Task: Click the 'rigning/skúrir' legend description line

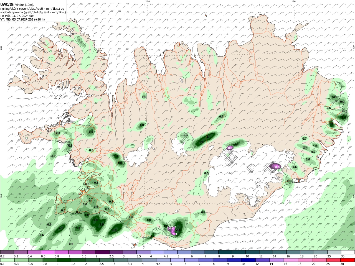Action: (x=33, y=9)
